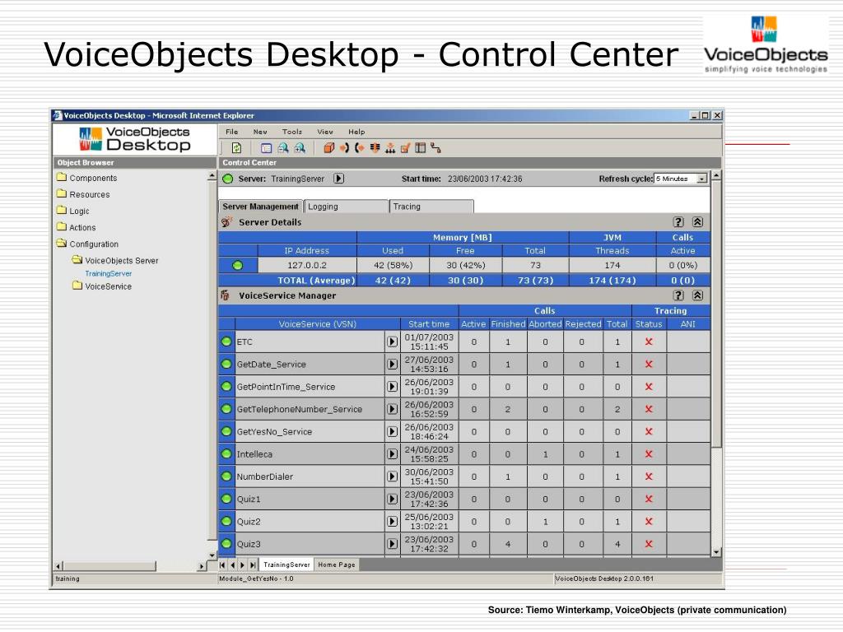The height and width of the screenshot is (632, 843).
Task: Toggle tracing status X for Quiz3
Action: 649,544
